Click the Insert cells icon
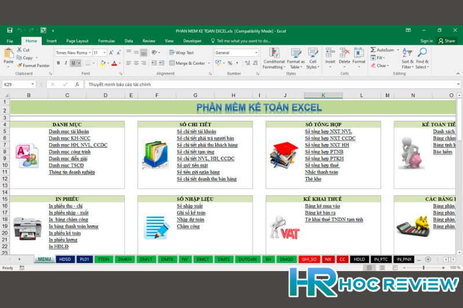This screenshot has width=463, height=308. tap(330, 53)
